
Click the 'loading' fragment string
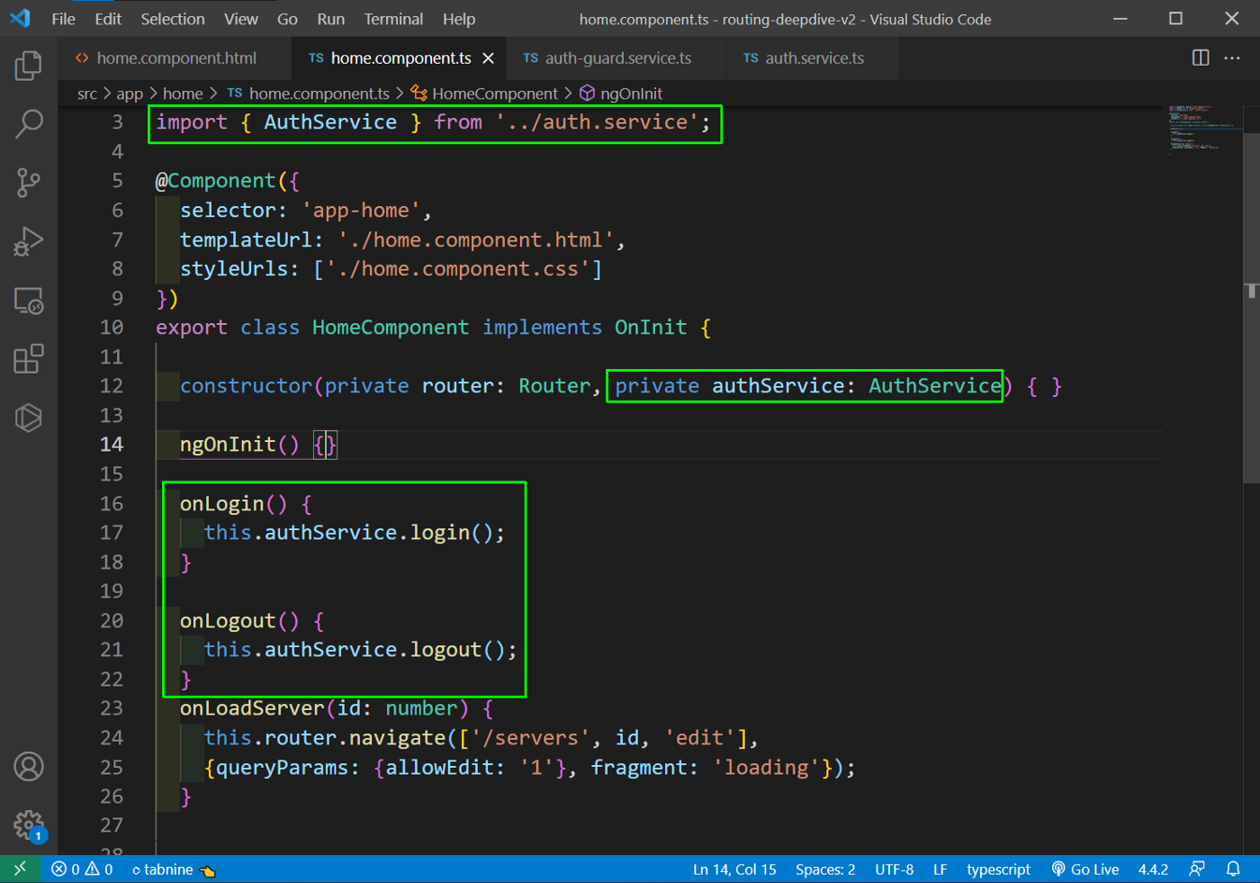pyautogui.click(x=767, y=768)
